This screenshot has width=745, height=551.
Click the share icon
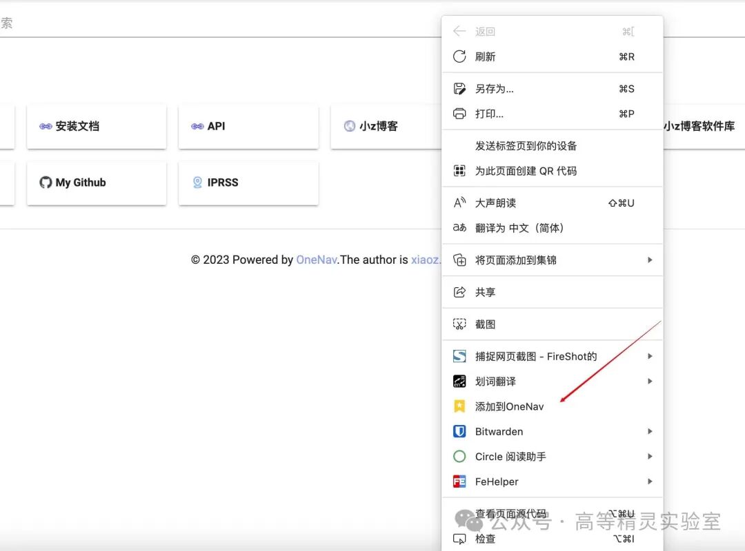click(459, 292)
